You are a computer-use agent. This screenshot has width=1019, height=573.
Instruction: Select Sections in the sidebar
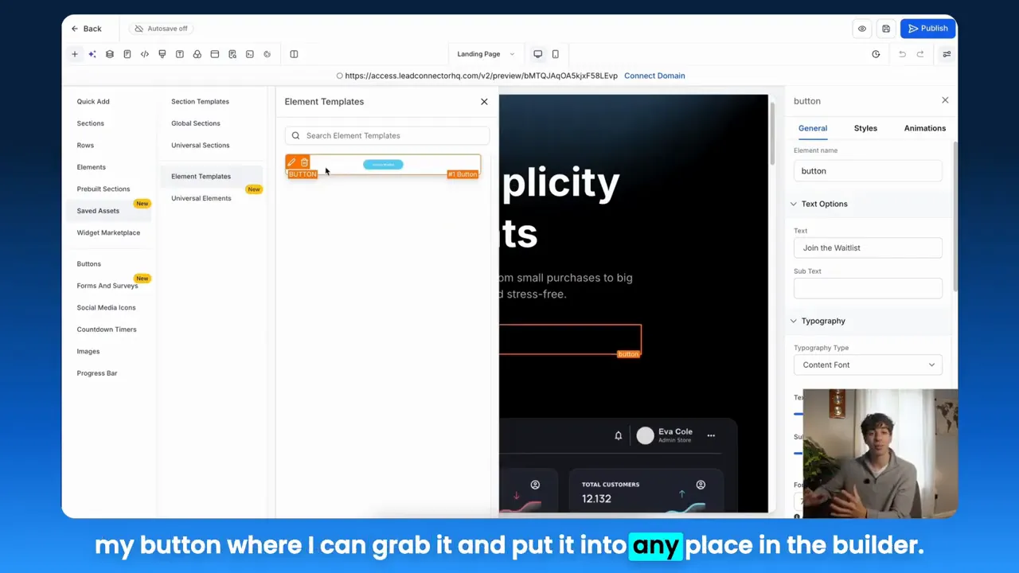click(x=90, y=123)
